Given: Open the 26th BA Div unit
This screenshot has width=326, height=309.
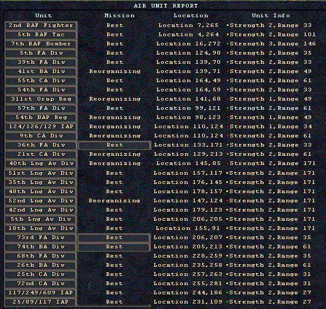Looking at the screenshot, I should point(40,265).
